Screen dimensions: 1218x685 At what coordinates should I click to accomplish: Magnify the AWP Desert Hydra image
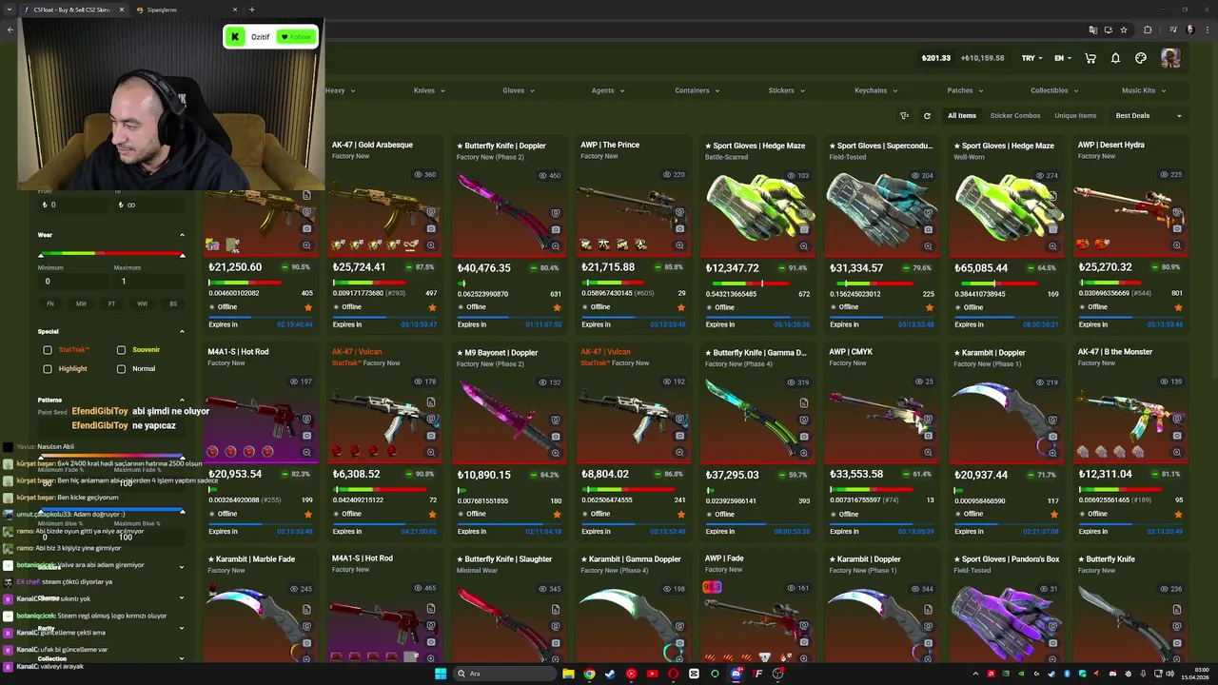(1177, 245)
